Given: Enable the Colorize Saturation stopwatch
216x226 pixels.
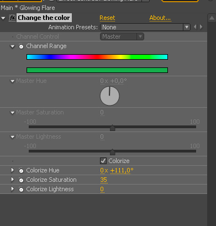Looking at the screenshot, I should click(21, 180).
